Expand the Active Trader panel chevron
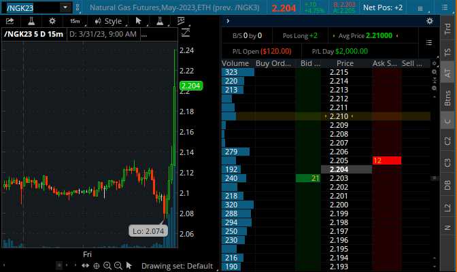Image resolution: width=457 pixels, height=272 pixels. click(228, 21)
